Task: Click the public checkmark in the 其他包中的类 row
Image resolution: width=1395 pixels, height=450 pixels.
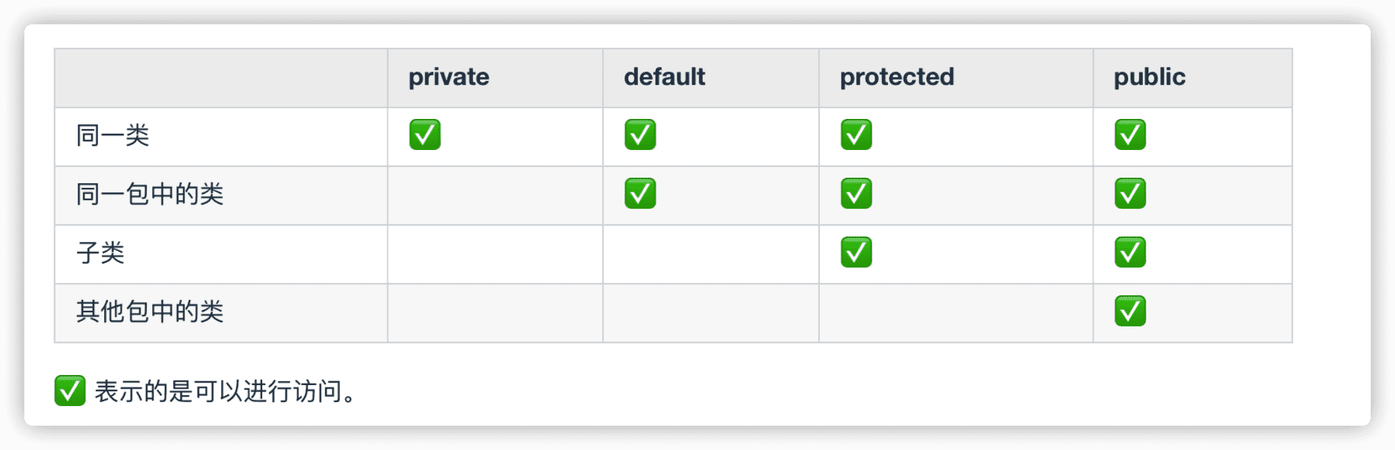Action: (x=1130, y=311)
